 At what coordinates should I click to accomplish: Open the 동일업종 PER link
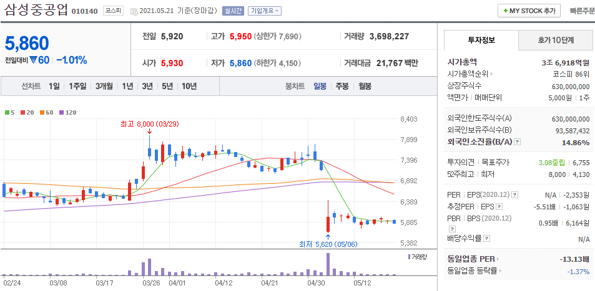pyautogui.click(x=473, y=259)
